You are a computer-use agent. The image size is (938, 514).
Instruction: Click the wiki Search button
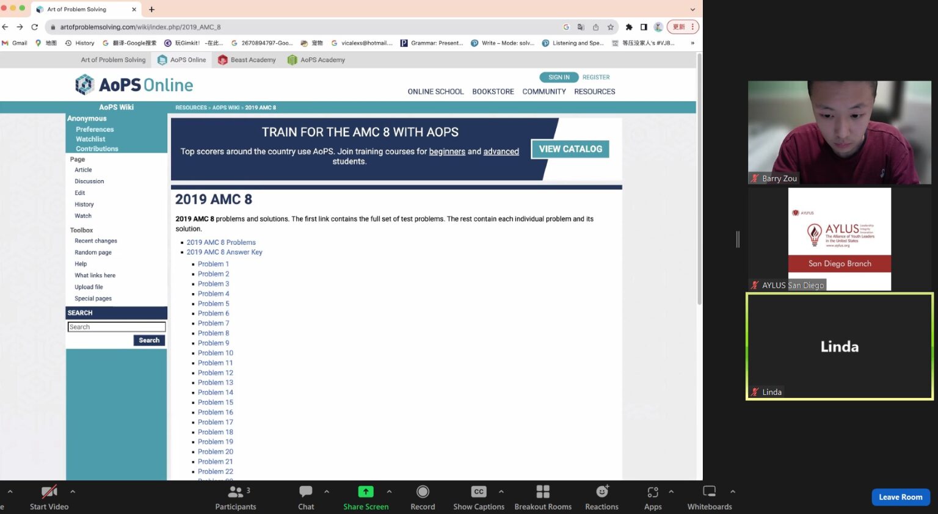149,341
